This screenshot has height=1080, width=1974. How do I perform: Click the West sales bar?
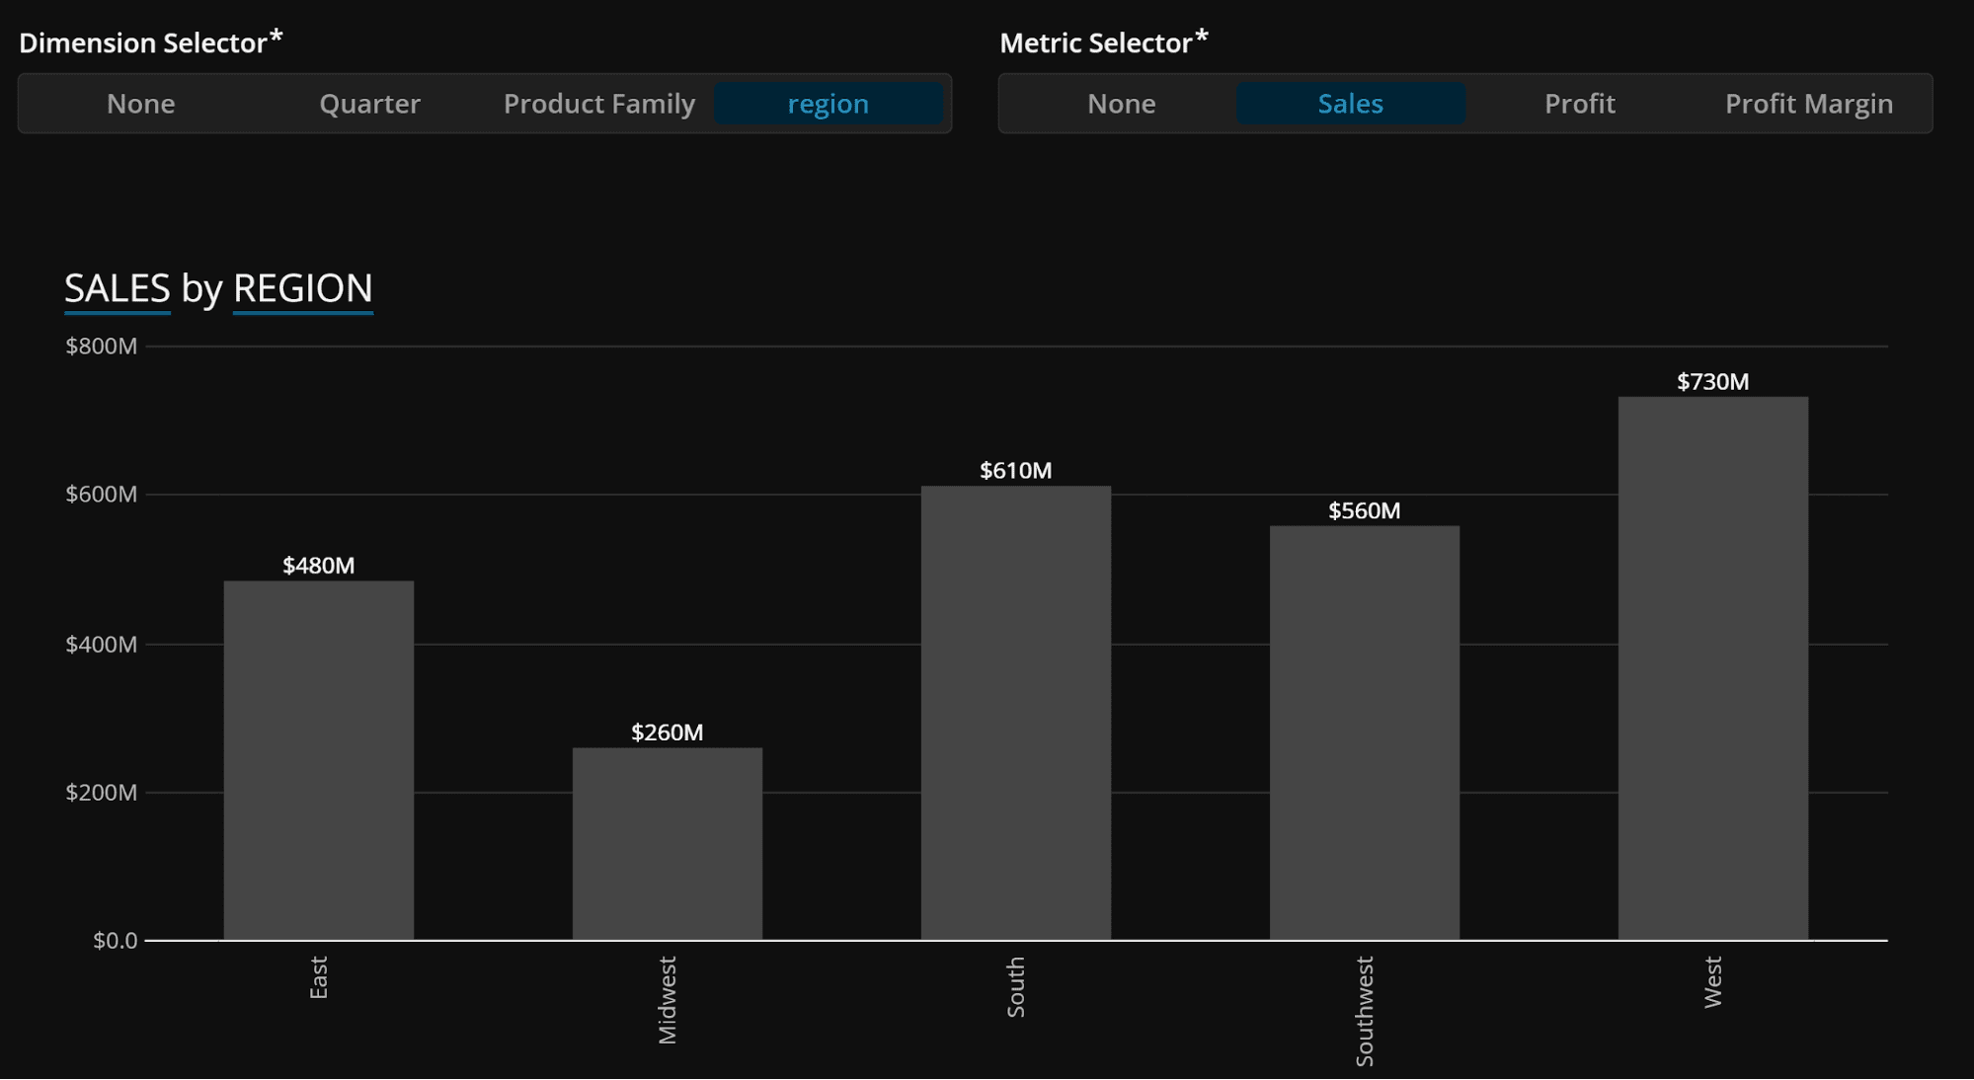[1712, 668]
